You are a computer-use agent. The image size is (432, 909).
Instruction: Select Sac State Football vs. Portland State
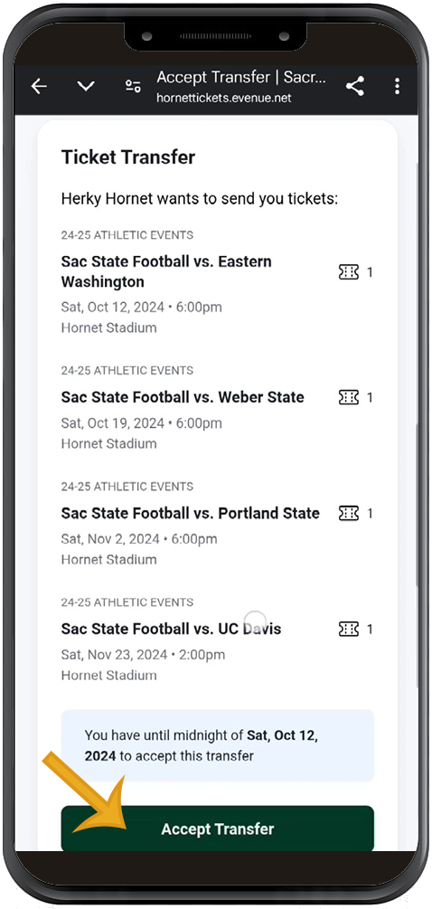pyautogui.click(x=191, y=513)
